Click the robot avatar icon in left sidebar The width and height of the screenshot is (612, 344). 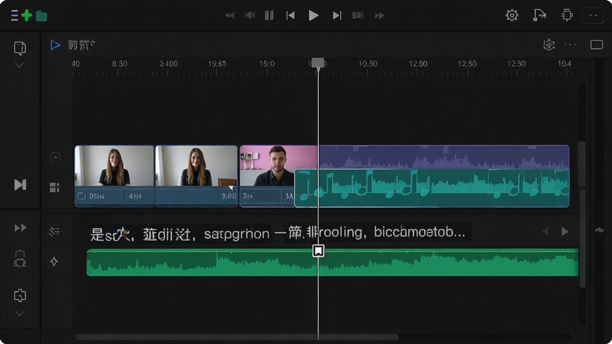click(x=20, y=259)
